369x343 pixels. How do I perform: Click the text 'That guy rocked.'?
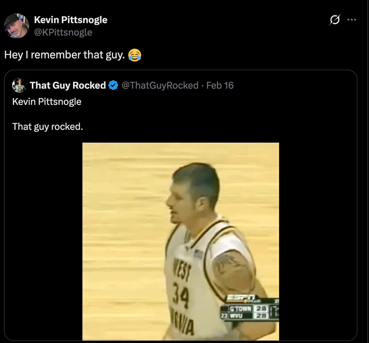(47, 126)
